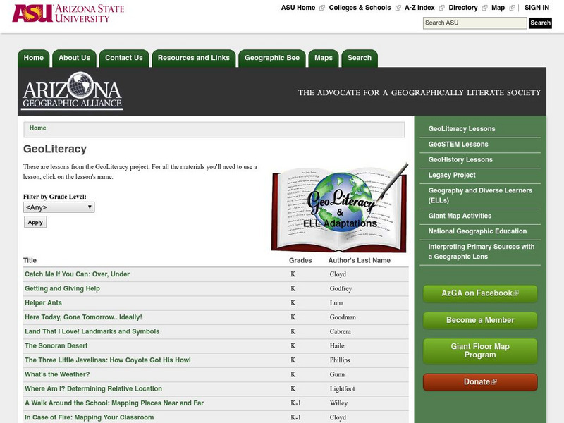Open Interpreting Primary Sources with a Geographic Lens

pos(481,252)
